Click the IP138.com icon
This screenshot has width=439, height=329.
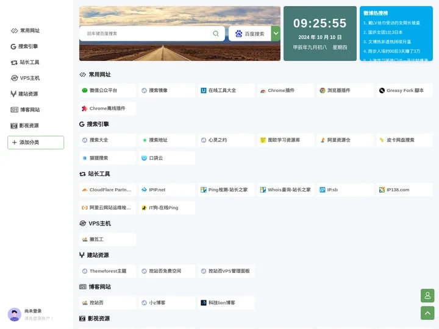coord(382,189)
